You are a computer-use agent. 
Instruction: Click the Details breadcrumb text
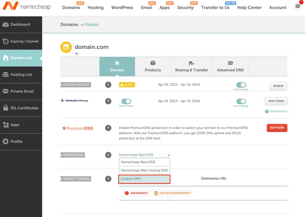pos(92,25)
